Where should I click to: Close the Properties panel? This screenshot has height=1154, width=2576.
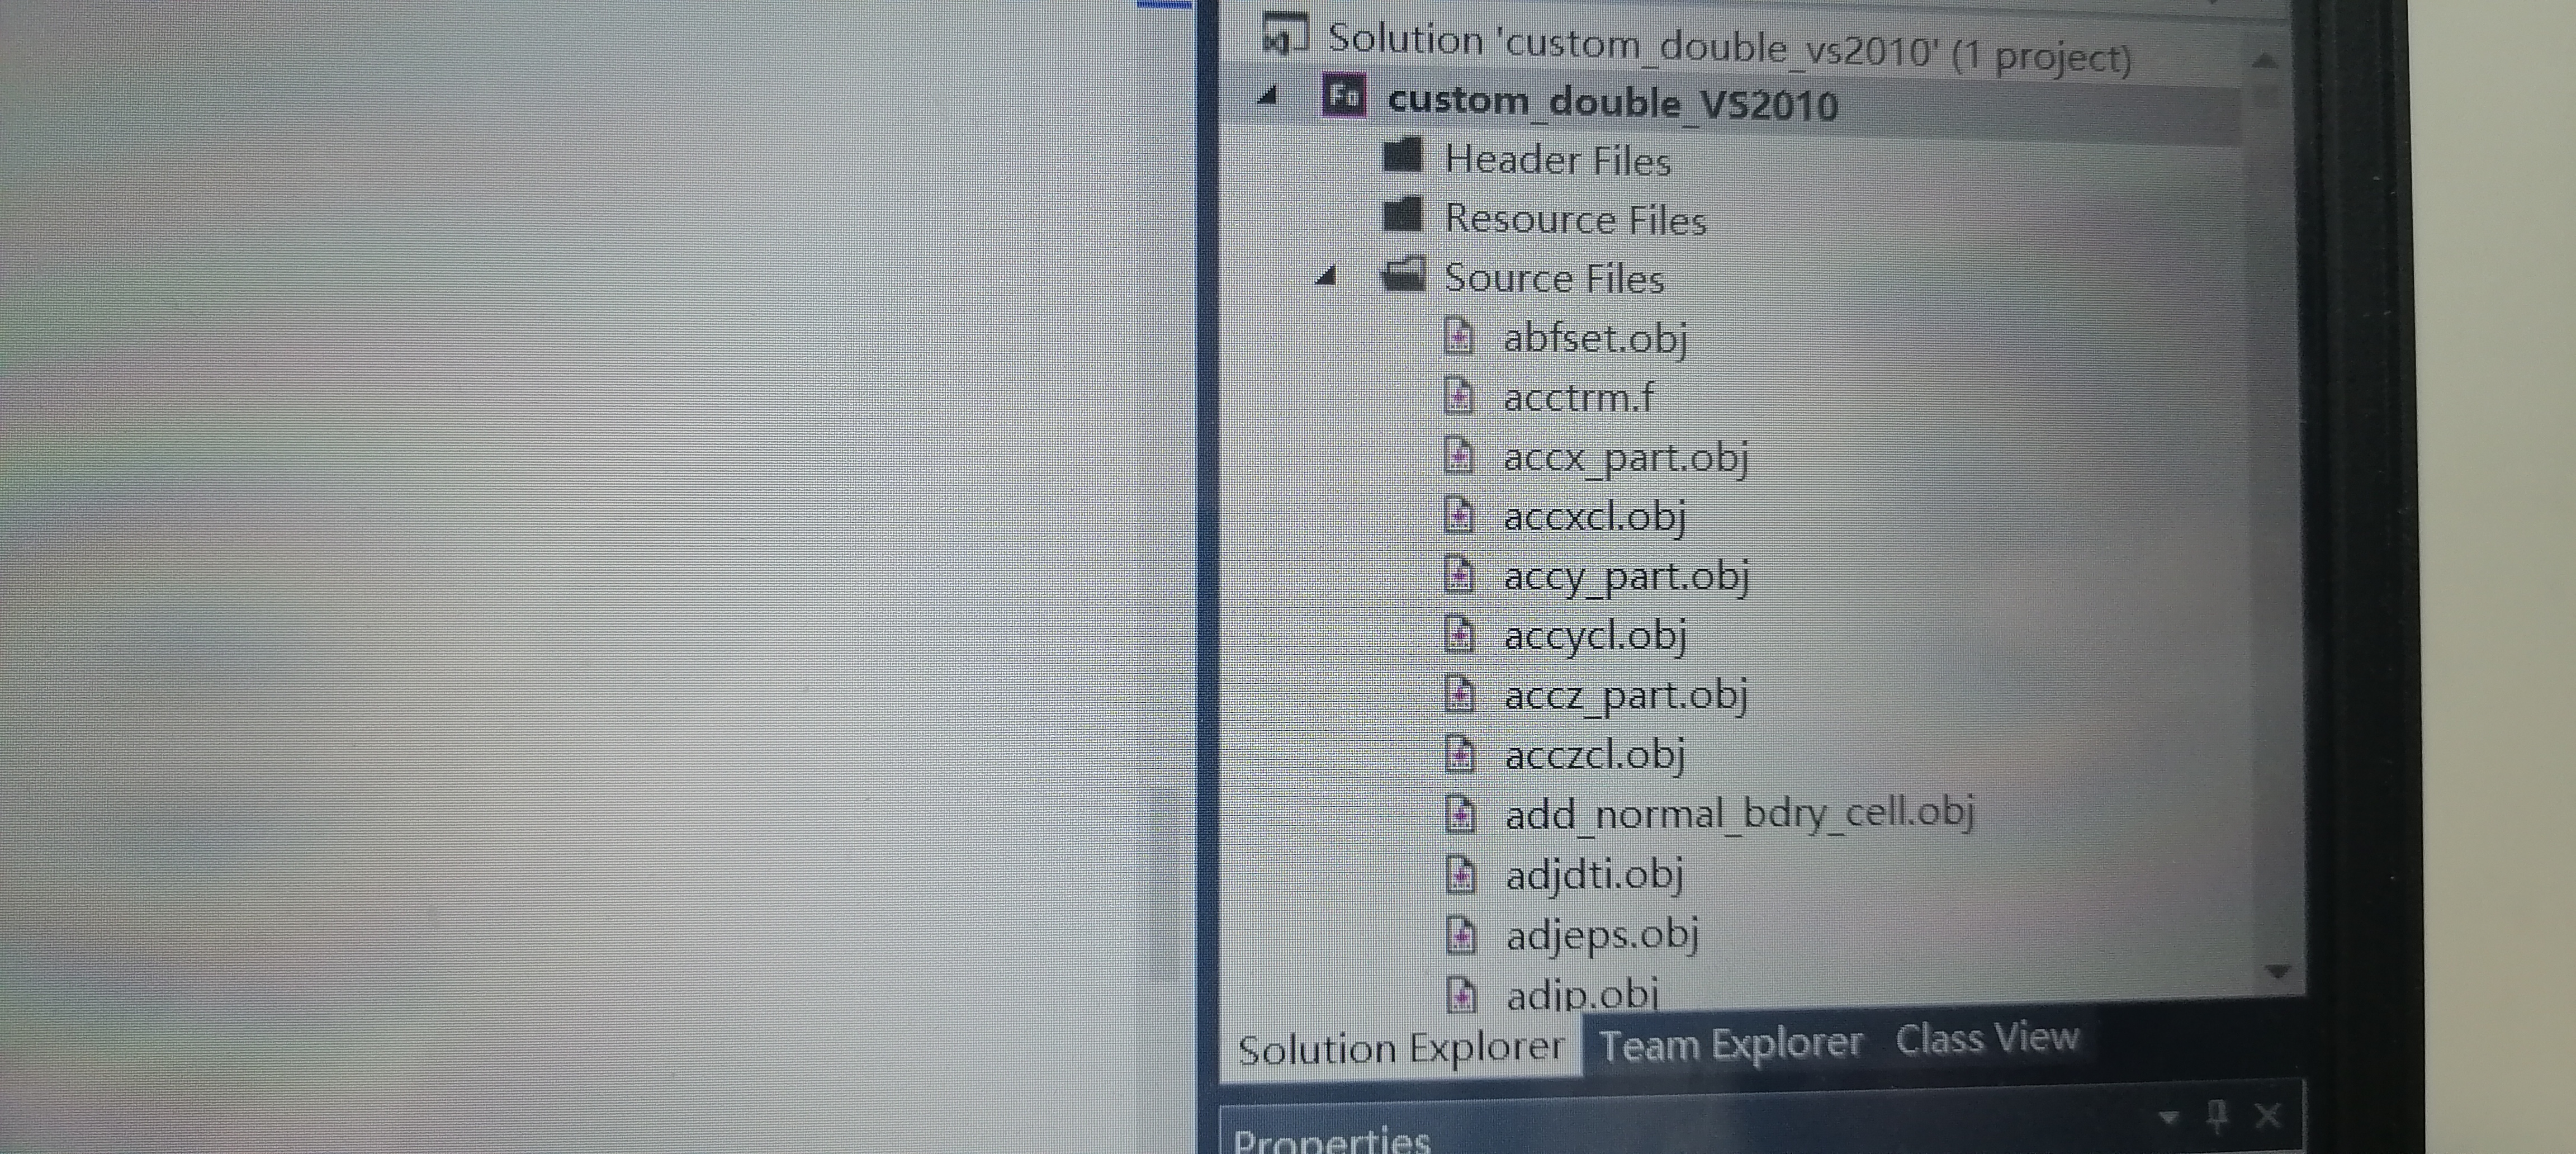[x=2268, y=1115]
